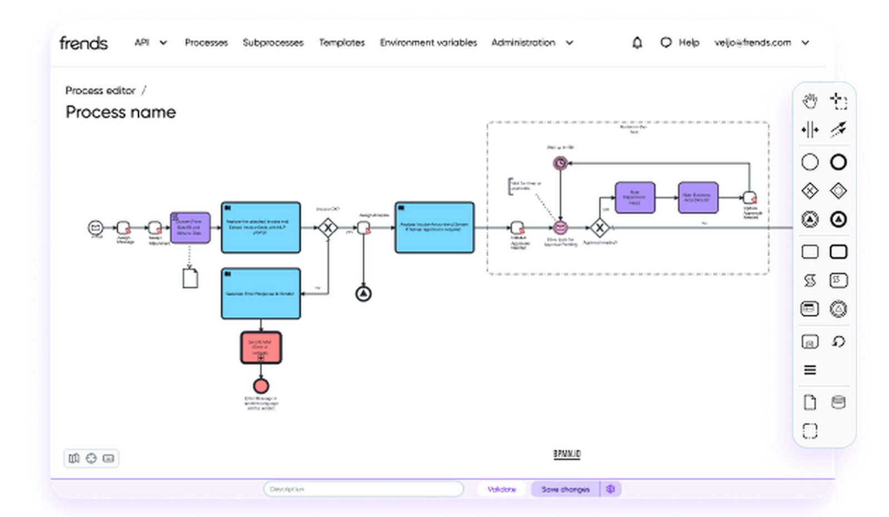Activate the global connect arrow tool

pos(838,130)
